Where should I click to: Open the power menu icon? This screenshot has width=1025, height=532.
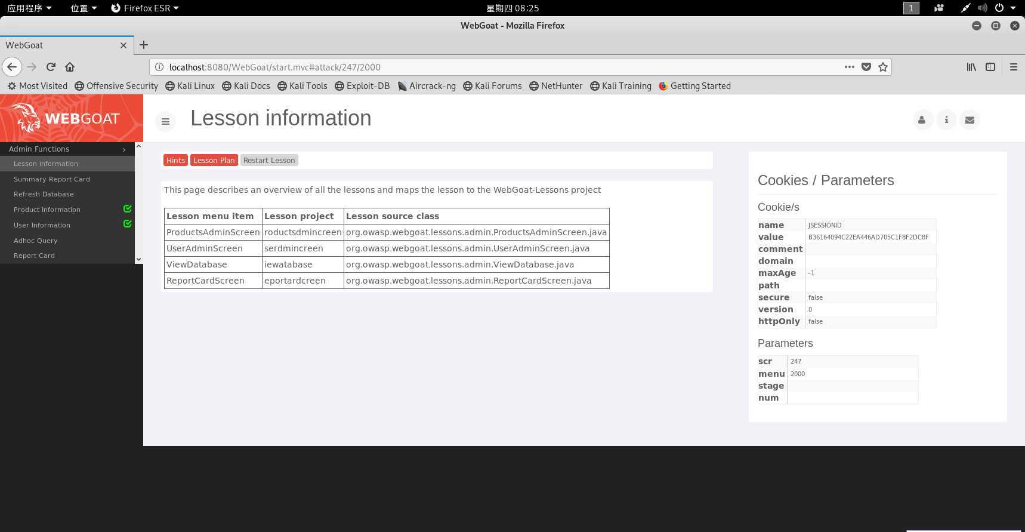click(999, 8)
